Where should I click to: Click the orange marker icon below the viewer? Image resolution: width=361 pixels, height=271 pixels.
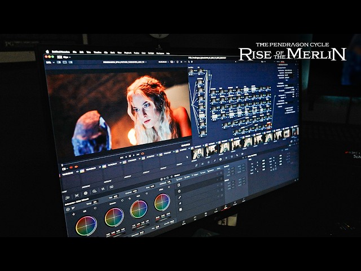76,167
